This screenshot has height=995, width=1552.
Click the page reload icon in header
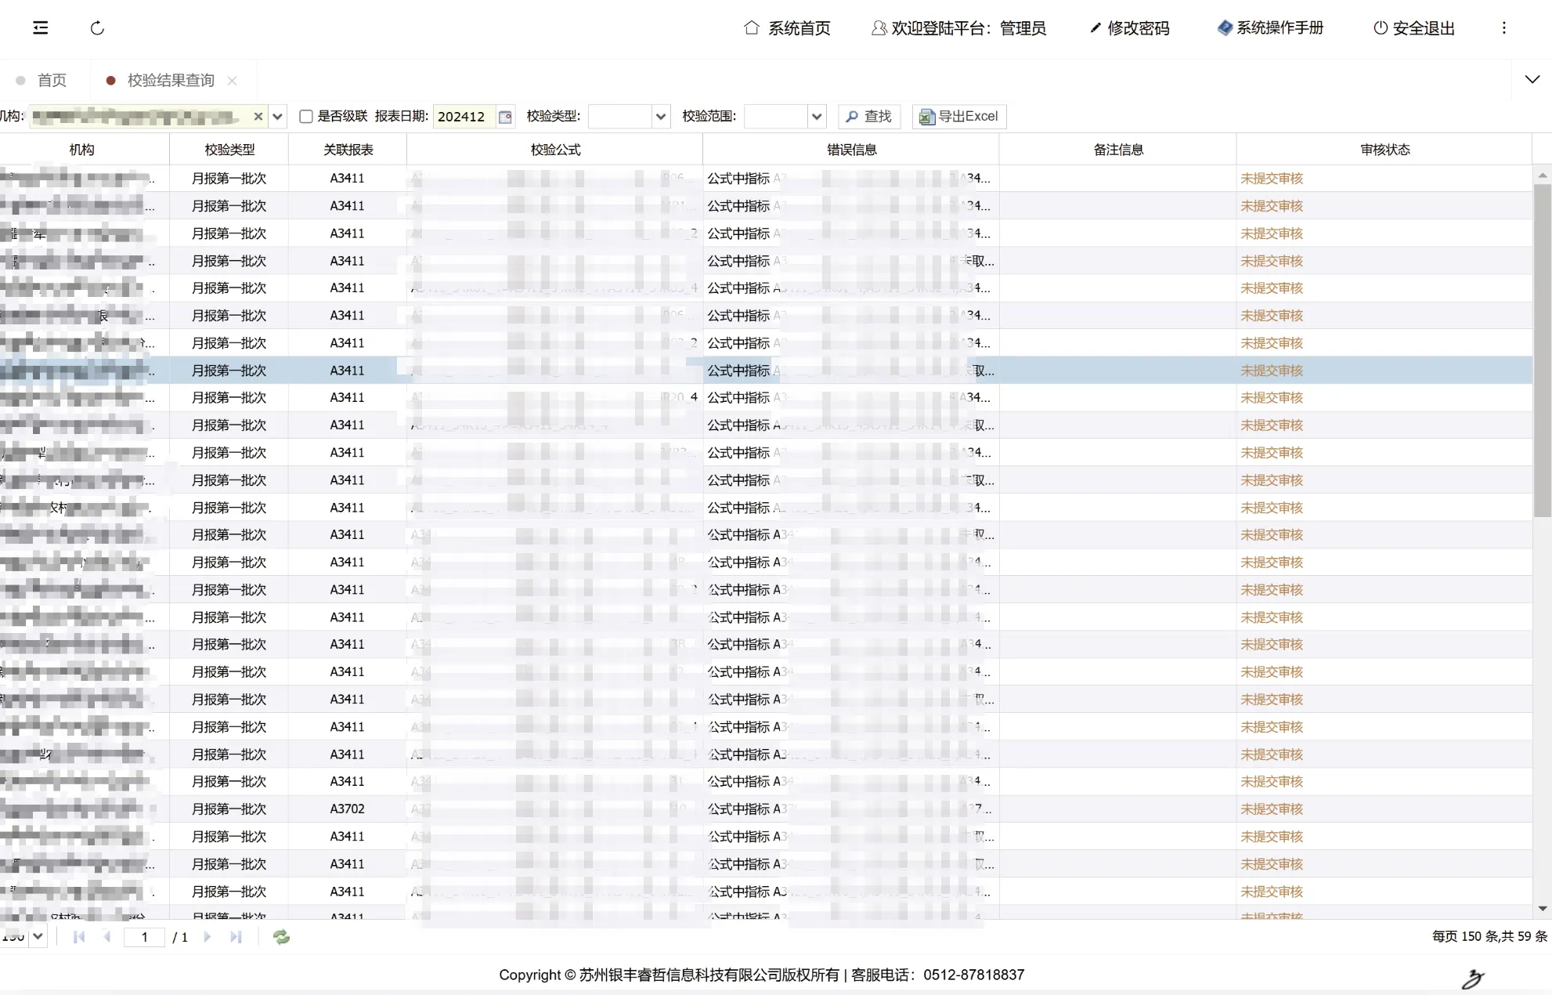point(97,28)
